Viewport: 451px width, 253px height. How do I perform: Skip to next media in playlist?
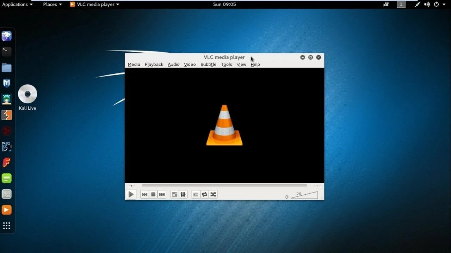point(162,194)
